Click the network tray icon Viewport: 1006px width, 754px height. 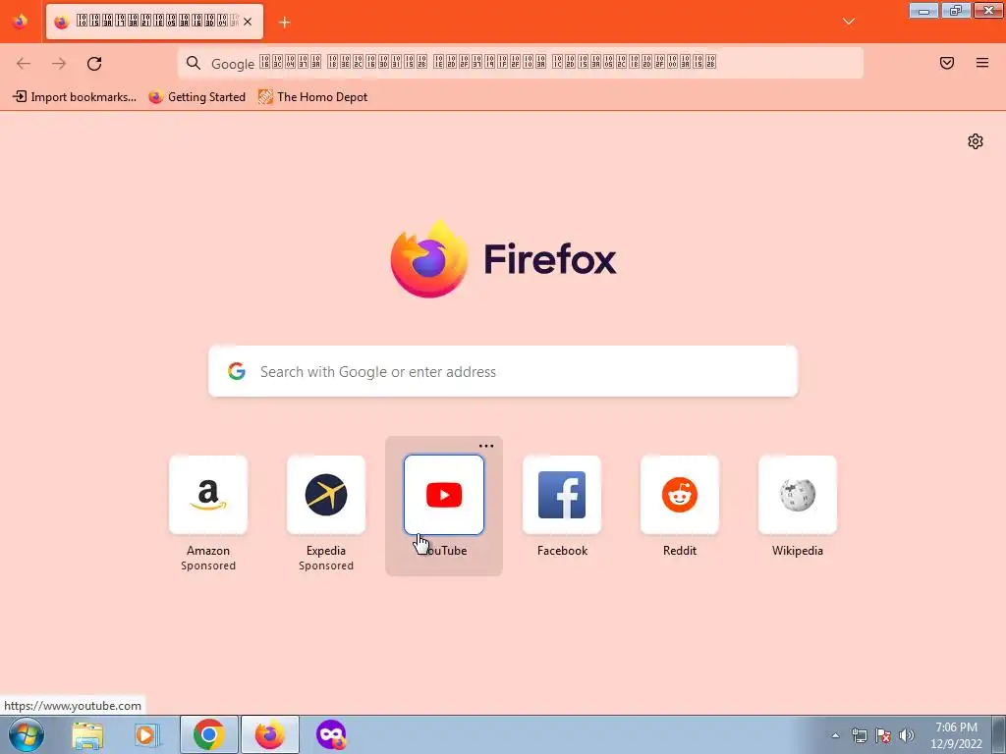(859, 735)
